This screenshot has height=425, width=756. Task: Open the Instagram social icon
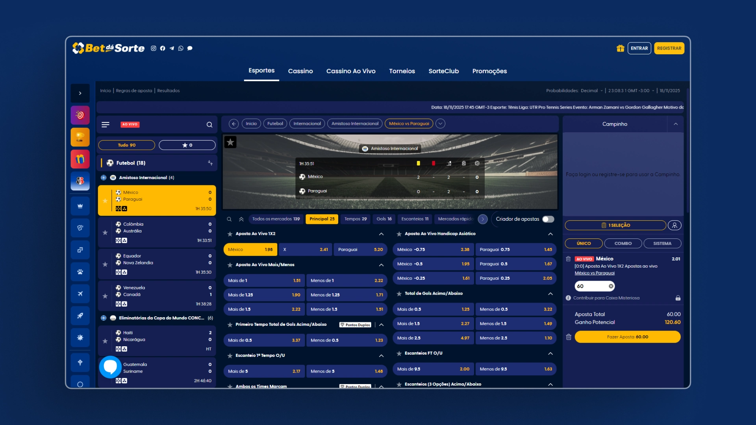point(154,48)
